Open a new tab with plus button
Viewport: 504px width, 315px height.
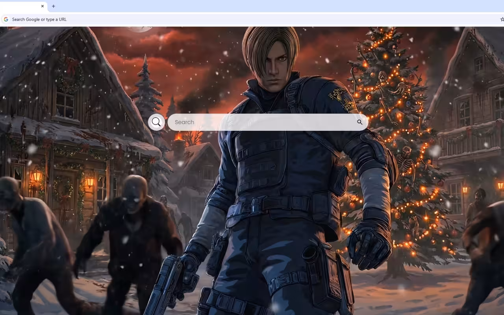pos(54,6)
